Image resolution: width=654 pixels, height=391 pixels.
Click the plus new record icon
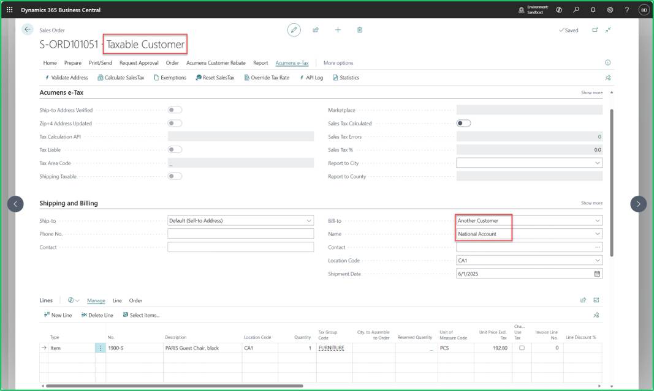click(338, 30)
